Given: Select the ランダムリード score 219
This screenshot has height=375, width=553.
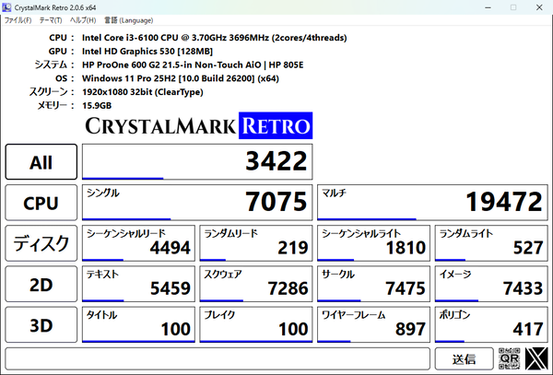Looking at the screenshot, I should tap(293, 248).
